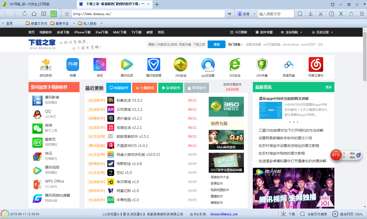Open downloads via toolbar download icon
367x219 pixels.
coord(310,14)
